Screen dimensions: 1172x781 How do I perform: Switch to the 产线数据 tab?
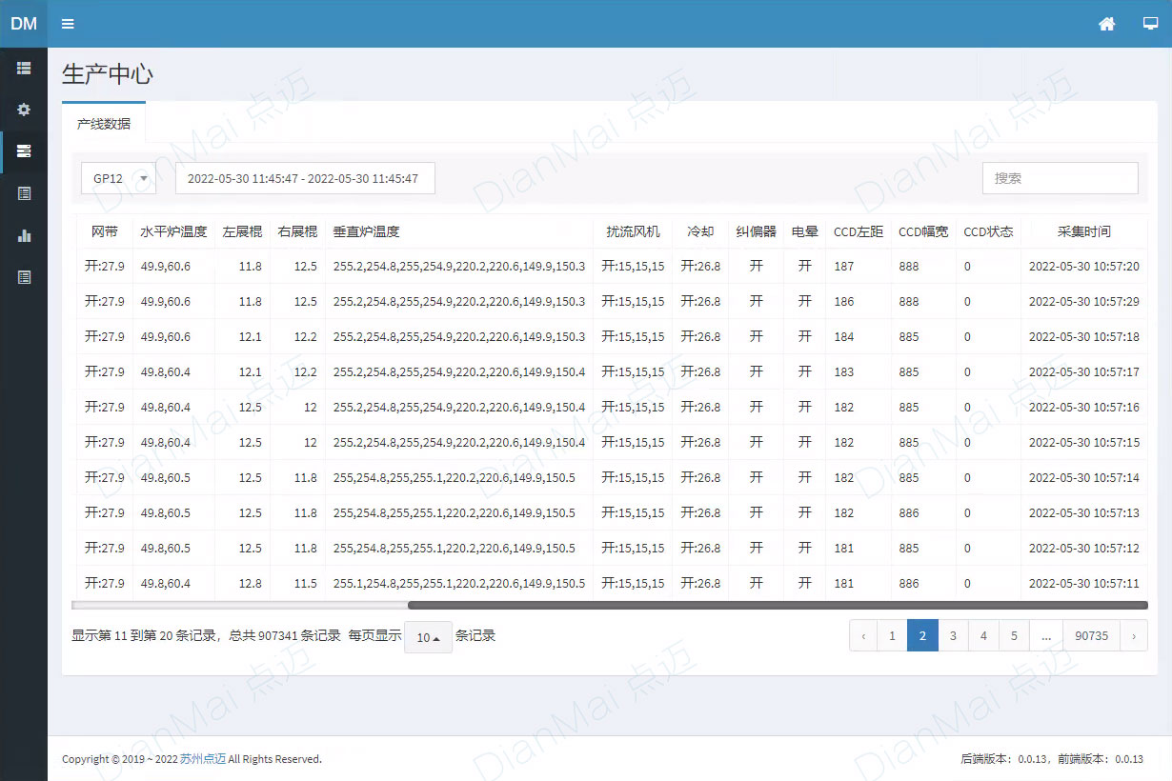(x=104, y=124)
